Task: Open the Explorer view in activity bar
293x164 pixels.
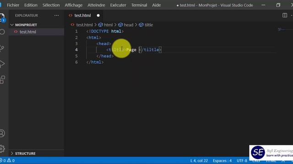Action: 2,17
